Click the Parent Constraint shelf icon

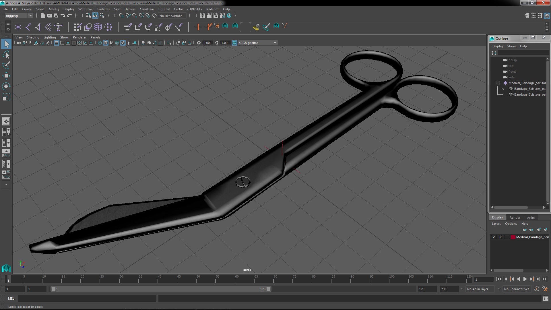click(x=128, y=27)
